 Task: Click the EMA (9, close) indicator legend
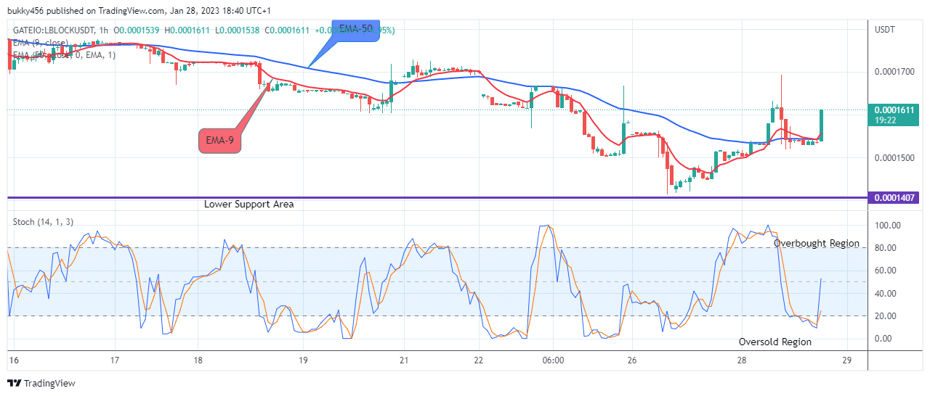coord(41,42)
